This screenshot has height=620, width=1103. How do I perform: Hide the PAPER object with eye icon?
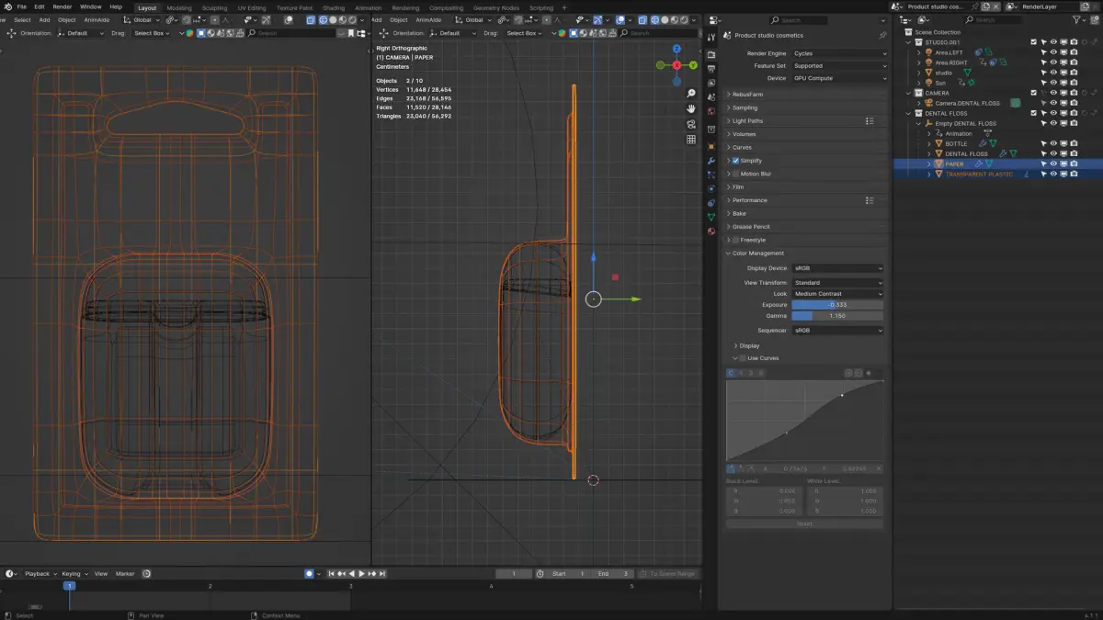click(1053, 163)
